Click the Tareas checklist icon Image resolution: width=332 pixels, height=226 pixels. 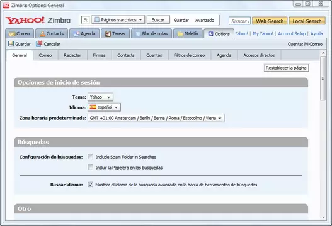(x=108, y=34)
